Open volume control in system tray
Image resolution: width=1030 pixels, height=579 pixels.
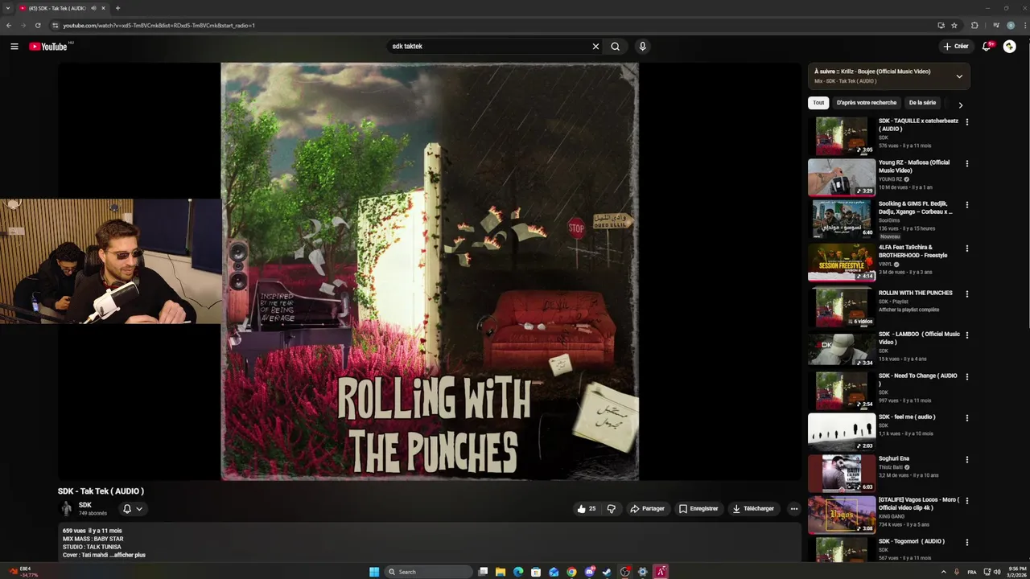pyautogui.click(x=997, y=572)
